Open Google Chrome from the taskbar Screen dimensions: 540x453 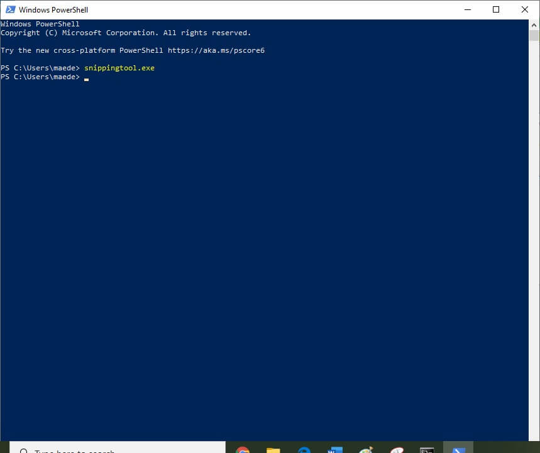point(243,450)
